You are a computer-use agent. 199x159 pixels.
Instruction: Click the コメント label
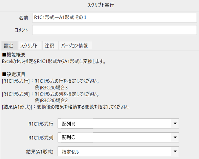tap(21, 30)
